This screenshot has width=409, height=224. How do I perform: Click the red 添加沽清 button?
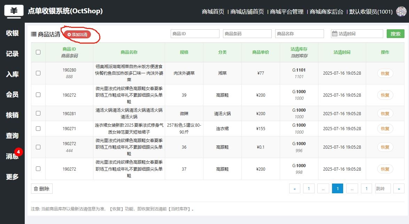[x=77, y=35]
